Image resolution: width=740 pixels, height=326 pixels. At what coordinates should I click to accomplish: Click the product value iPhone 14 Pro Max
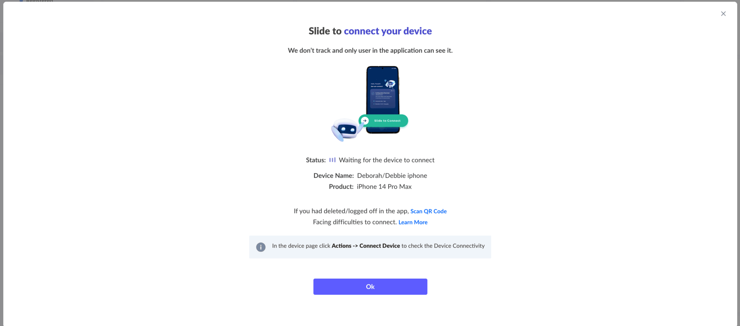[384, 187]
